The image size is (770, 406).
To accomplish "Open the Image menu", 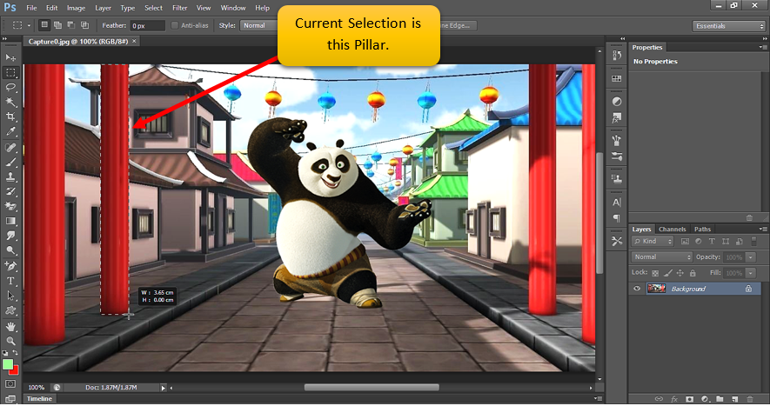I will pyautogui.click(x=76, y=8).
